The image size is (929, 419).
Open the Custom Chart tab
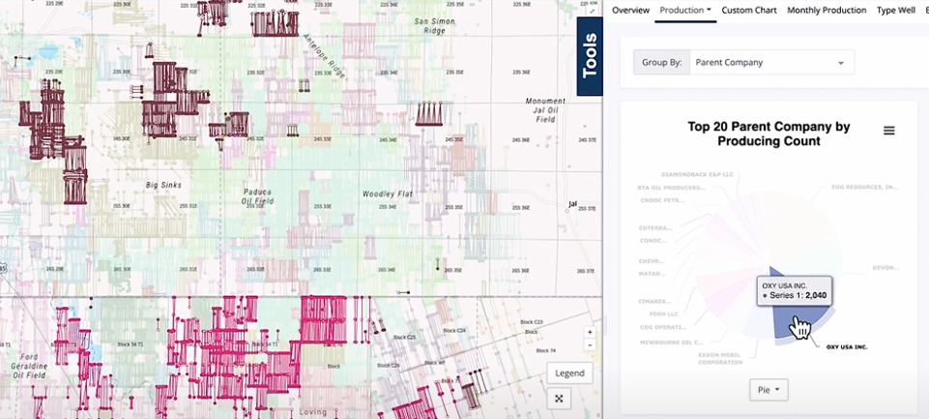(749, 10)
